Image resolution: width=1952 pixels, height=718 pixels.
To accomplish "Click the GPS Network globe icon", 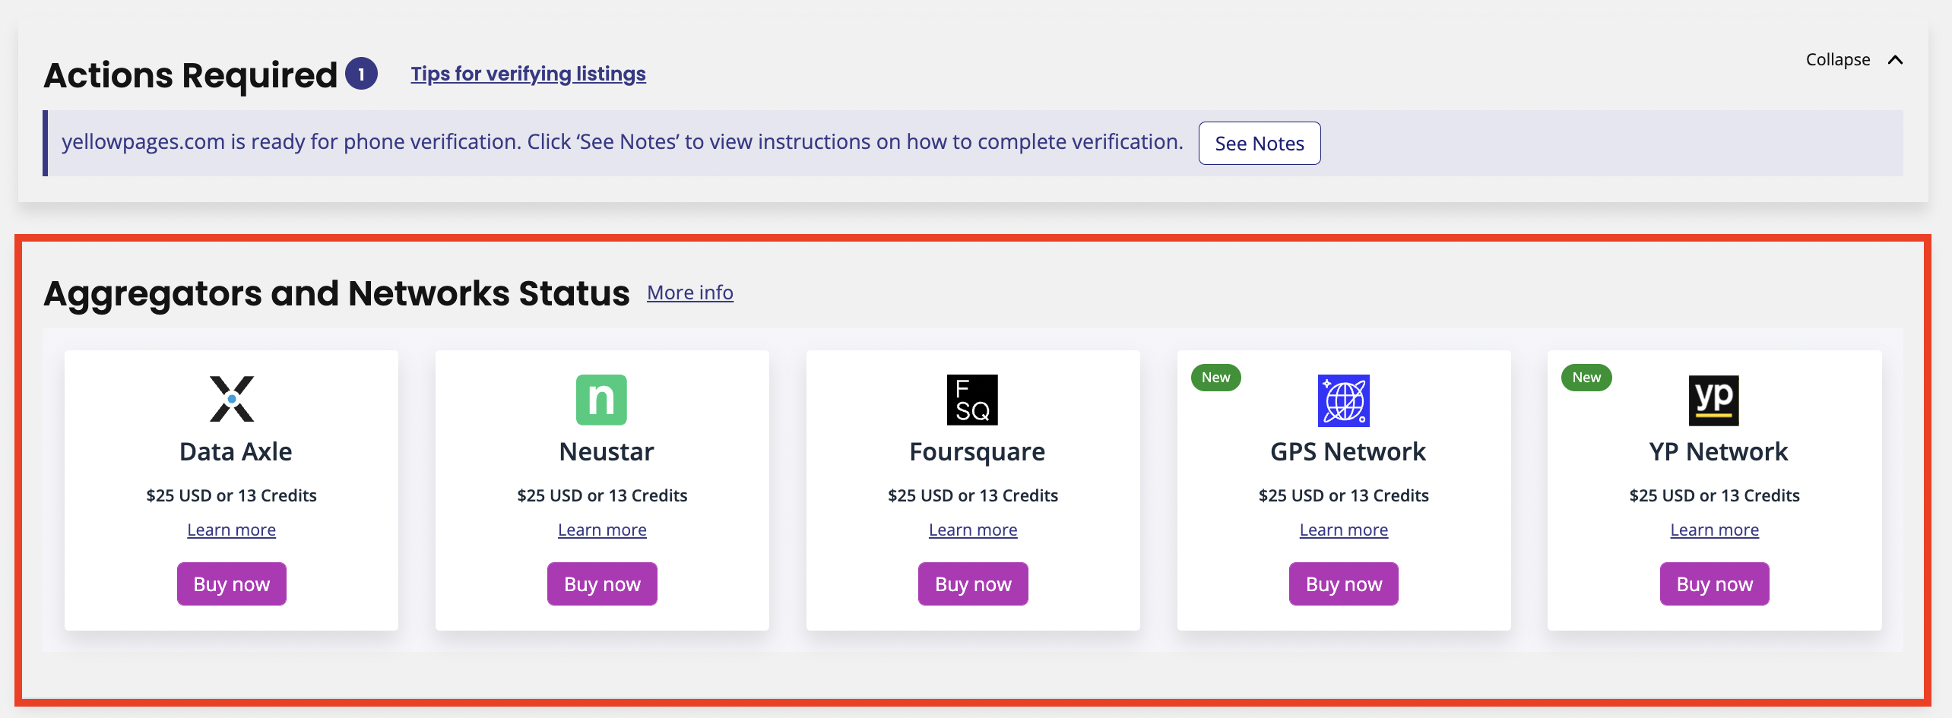I will [1343, 400].
